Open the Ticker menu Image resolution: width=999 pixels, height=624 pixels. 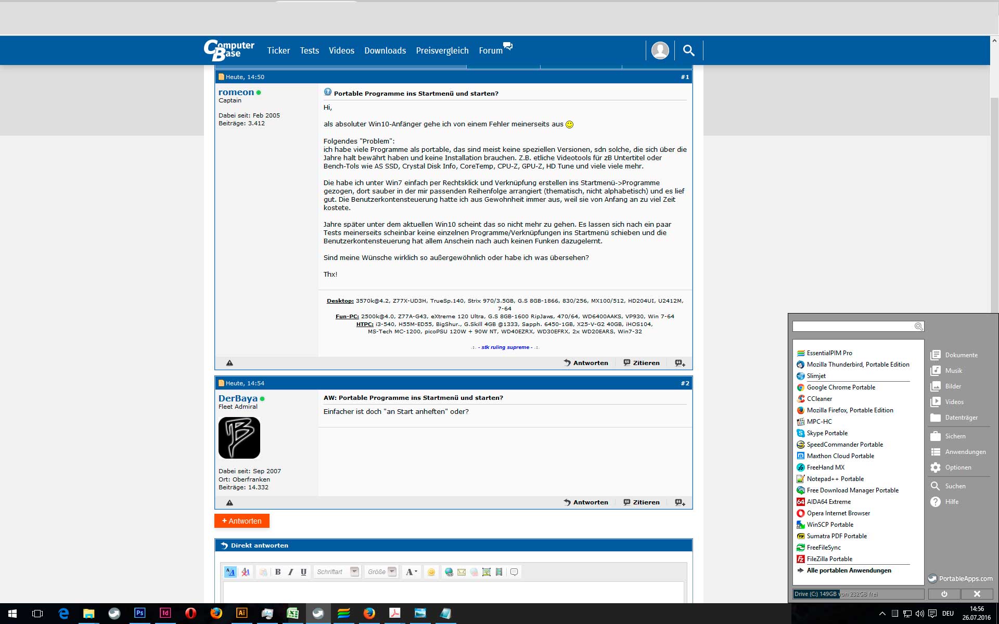[x=278, y=50]
